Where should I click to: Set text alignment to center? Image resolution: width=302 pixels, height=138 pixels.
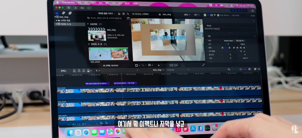click(x=226, y=47)
